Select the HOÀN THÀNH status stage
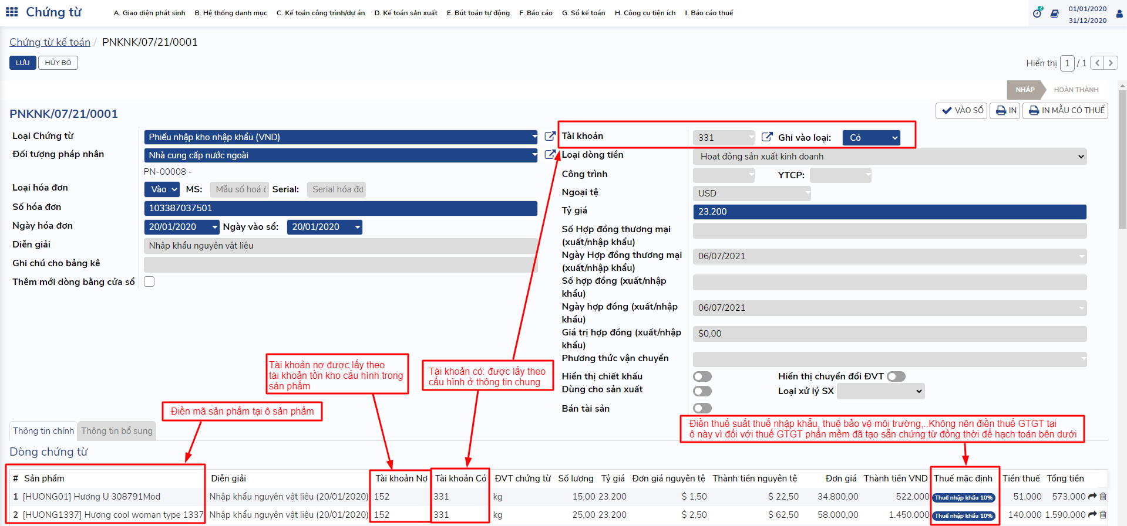This screenshot has height=526, width=1127. 1076,90
